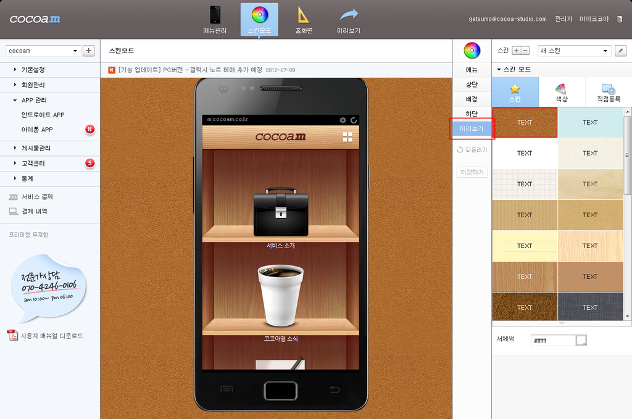Click the coffee cup 코코아엠 소식 icon
Screen dimensions: 632x419
coord(281,295)
